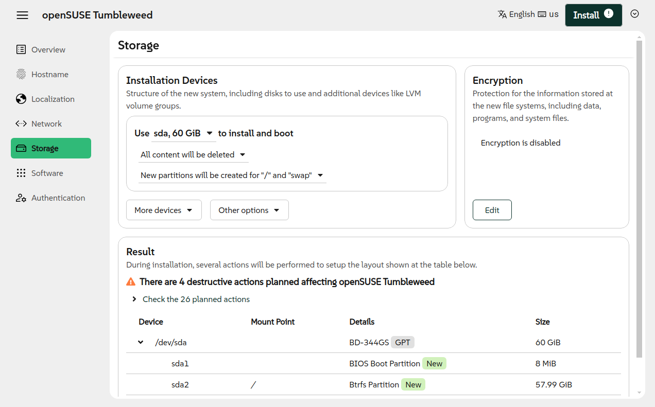Click the language translate icon
Image resolution: width=655 pixels, height=407 pixels.
(x=503, y=14)
